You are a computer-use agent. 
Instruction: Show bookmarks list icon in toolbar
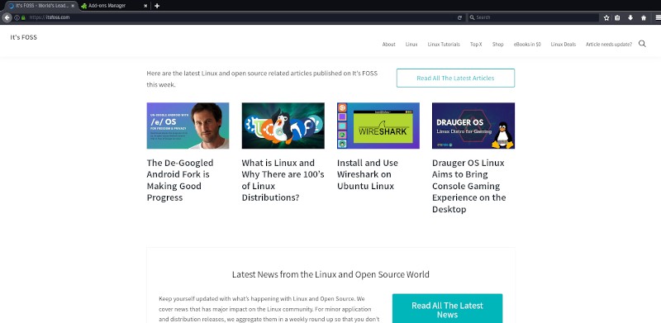(617, 17)
